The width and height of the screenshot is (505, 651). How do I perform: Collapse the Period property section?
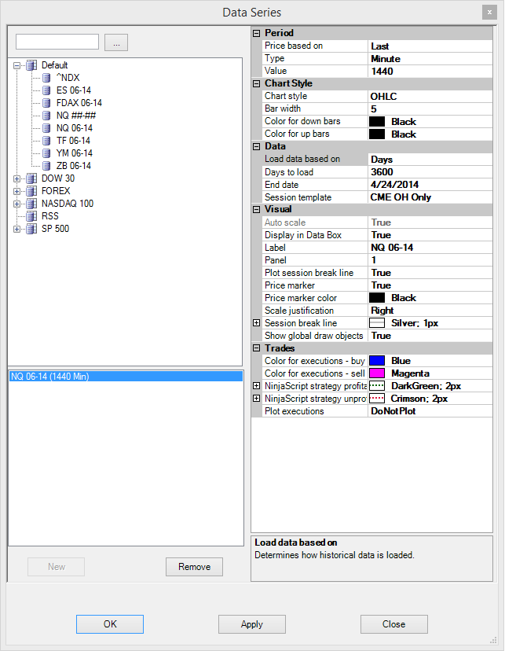257,33
